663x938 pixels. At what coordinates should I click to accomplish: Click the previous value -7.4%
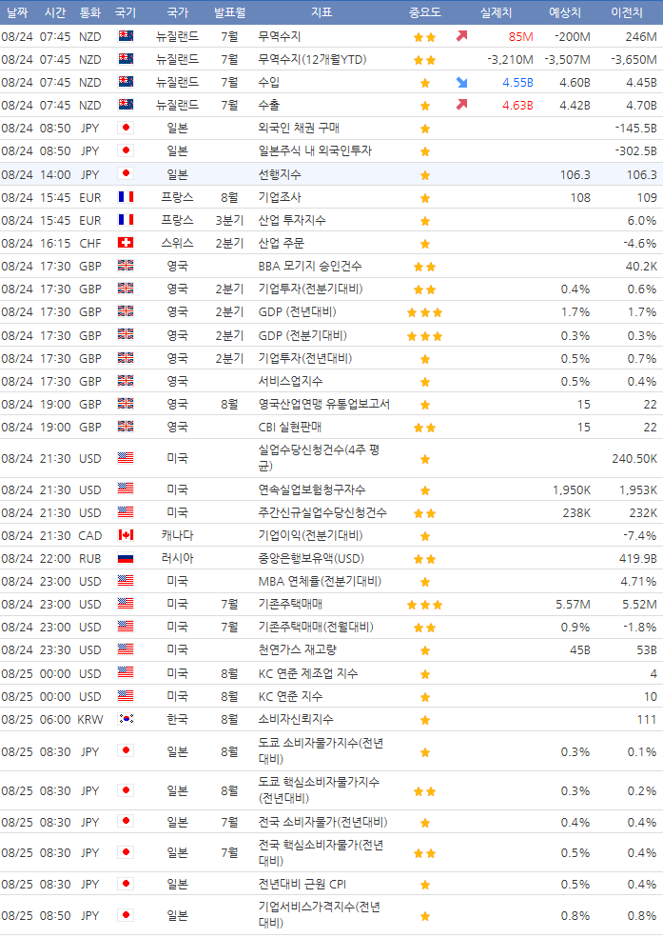coord(640,535)
